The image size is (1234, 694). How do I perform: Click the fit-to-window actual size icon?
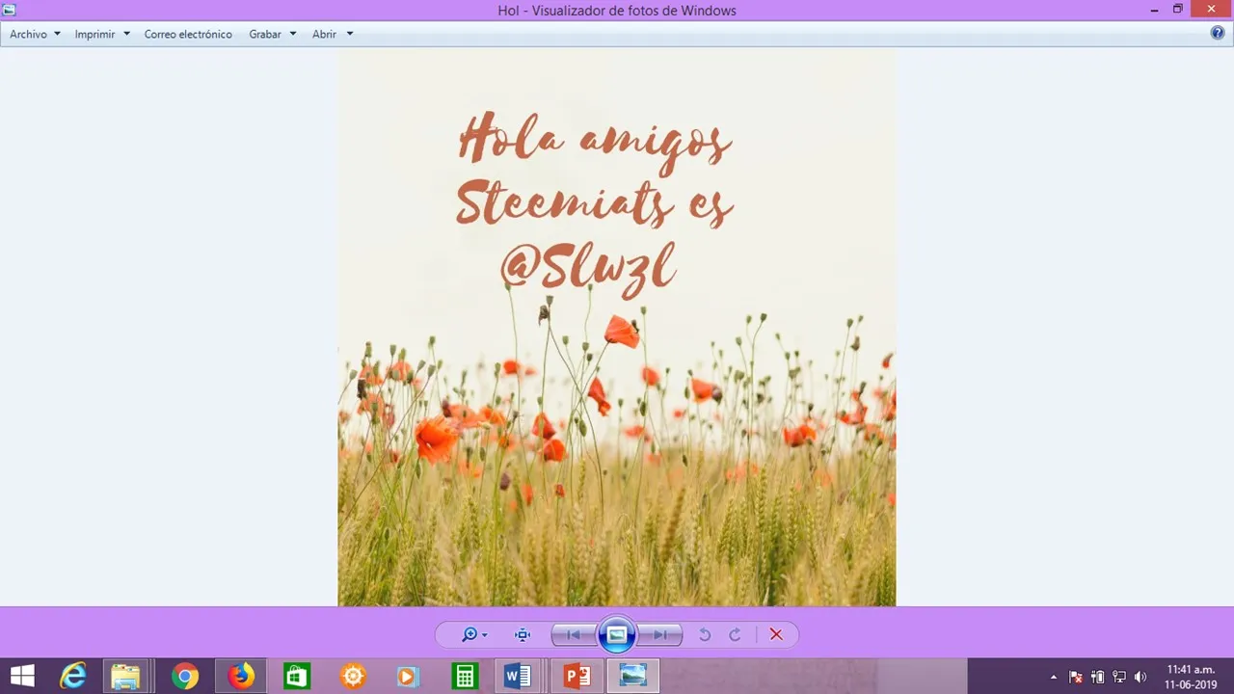[523, 634]
